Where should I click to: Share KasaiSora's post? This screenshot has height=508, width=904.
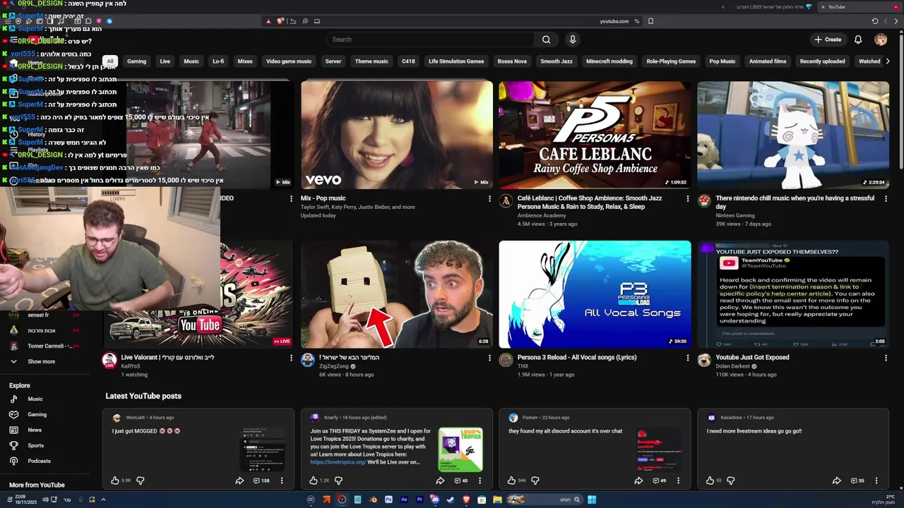coord(836,480)
